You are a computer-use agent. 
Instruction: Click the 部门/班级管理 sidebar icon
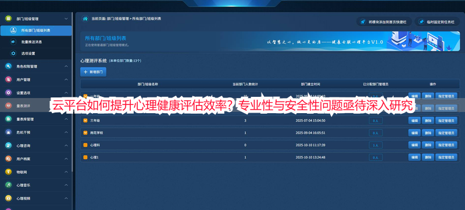click(x=8, y=19)
